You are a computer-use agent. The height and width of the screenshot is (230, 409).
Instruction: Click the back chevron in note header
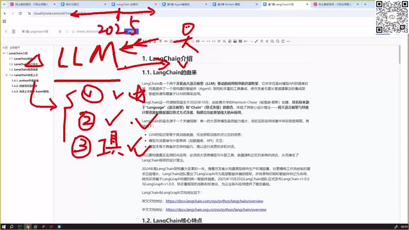click(6, 31)
